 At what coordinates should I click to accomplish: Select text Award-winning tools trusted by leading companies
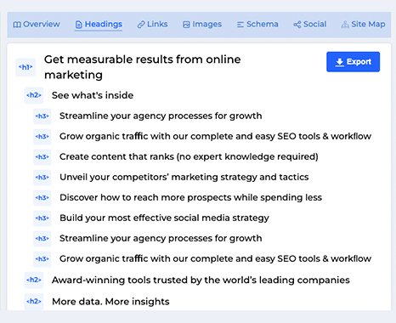coord(201,280)
